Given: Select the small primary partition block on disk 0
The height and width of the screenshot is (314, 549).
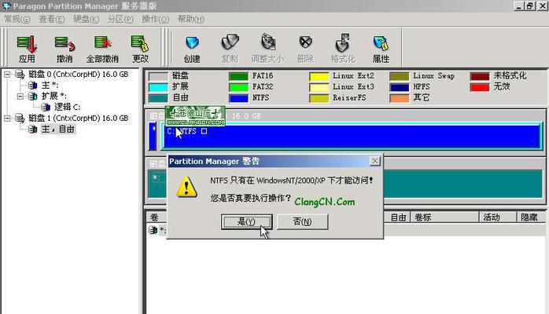Looking at the screenshot, I should pos(153,137).
